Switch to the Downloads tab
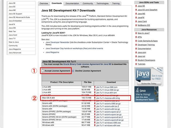This screenshot has height=128, width=171. coord(57,3)
